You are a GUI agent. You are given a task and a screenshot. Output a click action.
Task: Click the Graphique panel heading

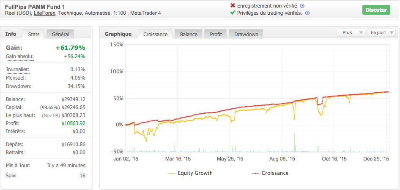pos(118,34)
